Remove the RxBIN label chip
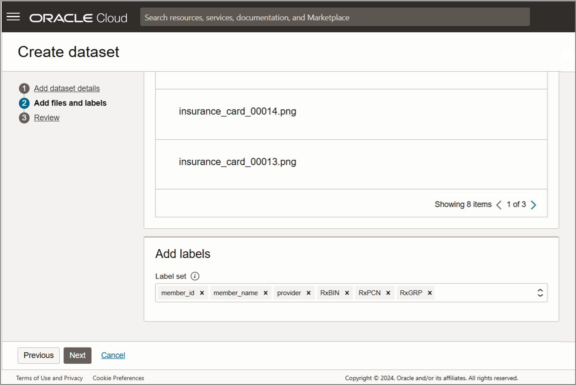This screenshot has height=385, width=576. coord(347,293)
